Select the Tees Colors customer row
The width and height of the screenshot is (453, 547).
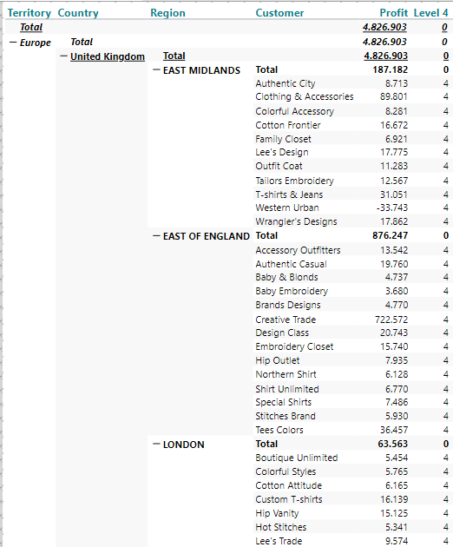[x=352, y=430]
